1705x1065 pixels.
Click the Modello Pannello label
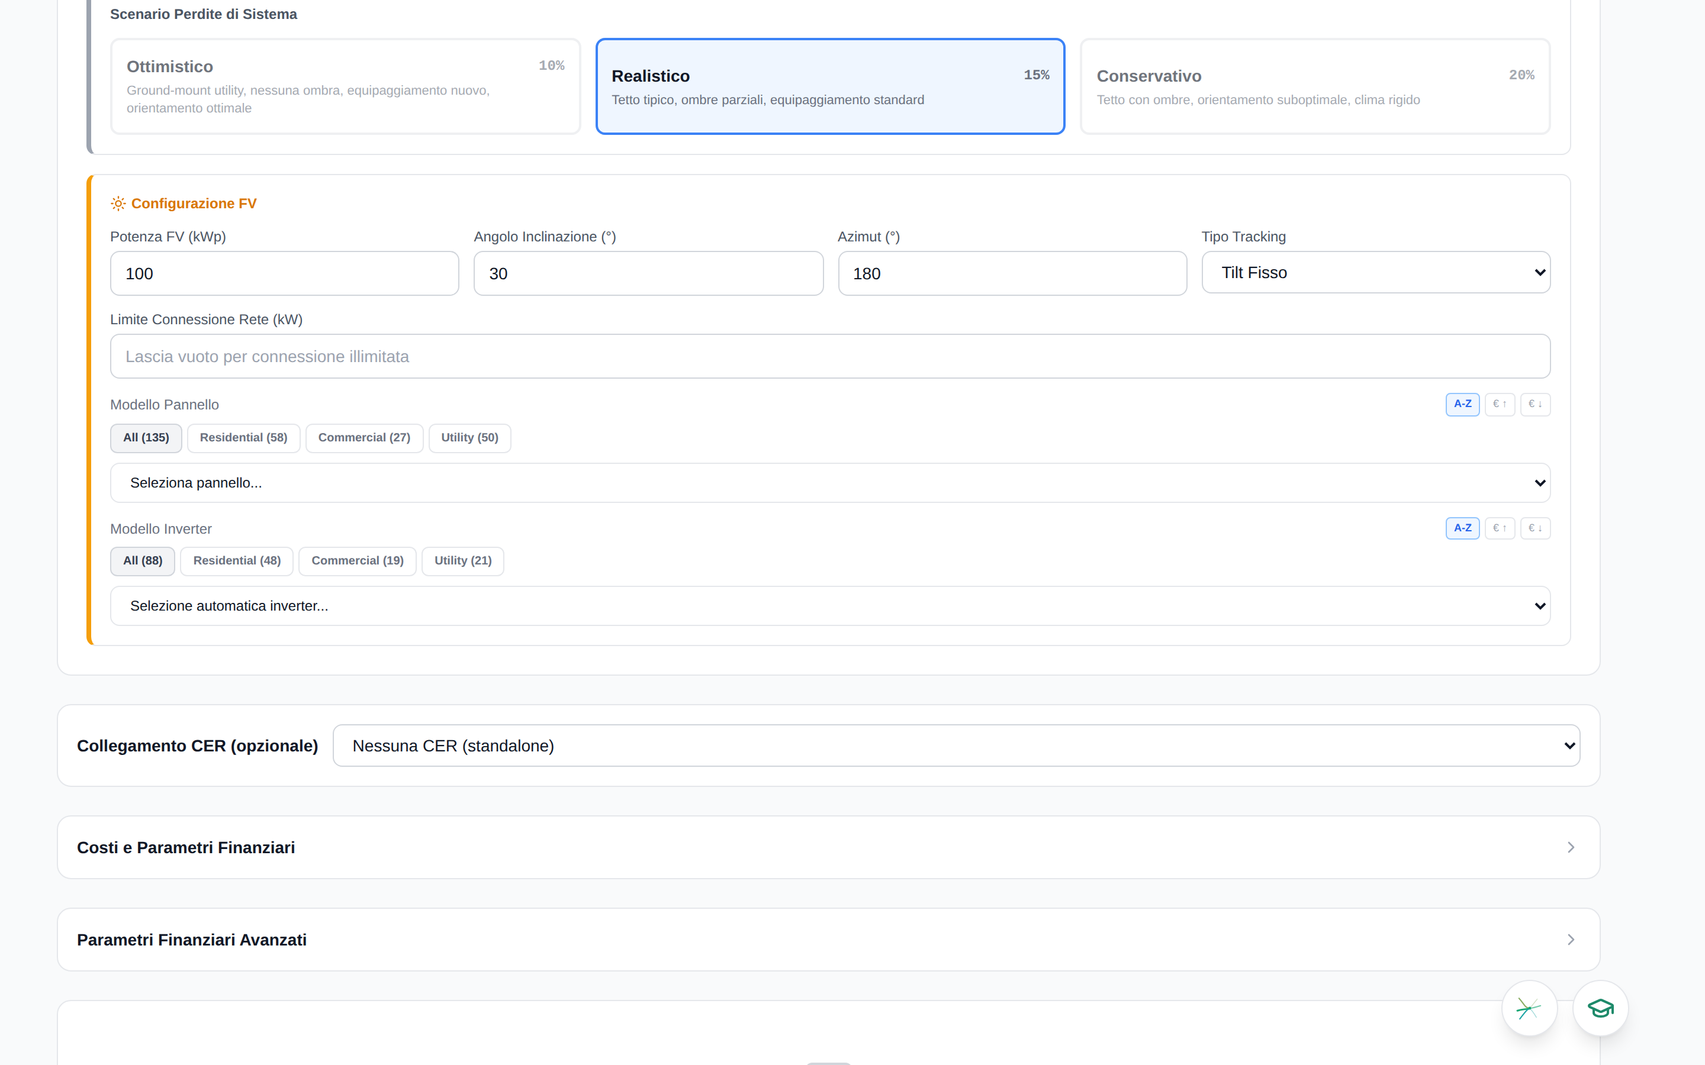[x=164, y=405]
